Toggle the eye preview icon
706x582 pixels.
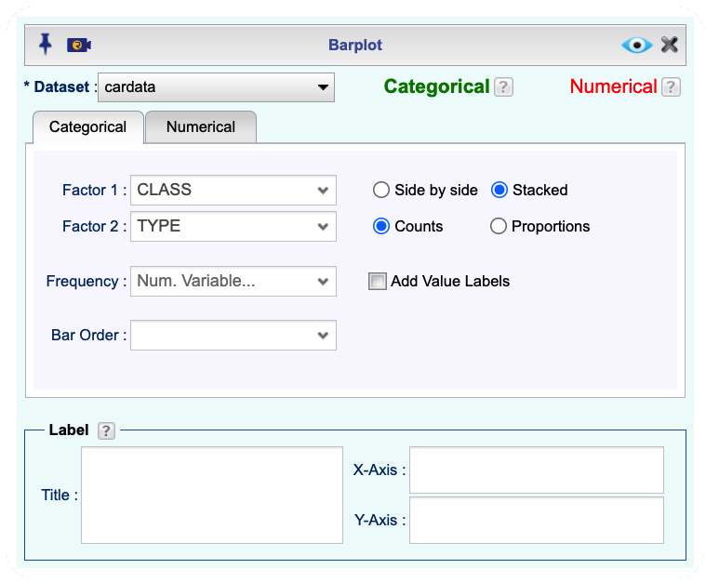[636, 45]
